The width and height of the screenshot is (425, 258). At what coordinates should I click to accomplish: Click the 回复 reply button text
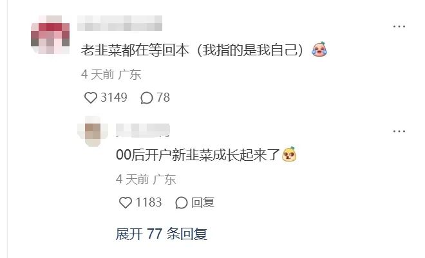click(x=203, y=203)
